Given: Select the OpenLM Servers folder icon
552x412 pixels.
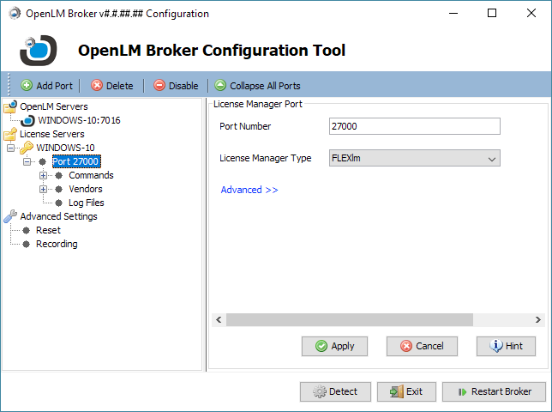Looking at the screenshot, I should point(10,106).
